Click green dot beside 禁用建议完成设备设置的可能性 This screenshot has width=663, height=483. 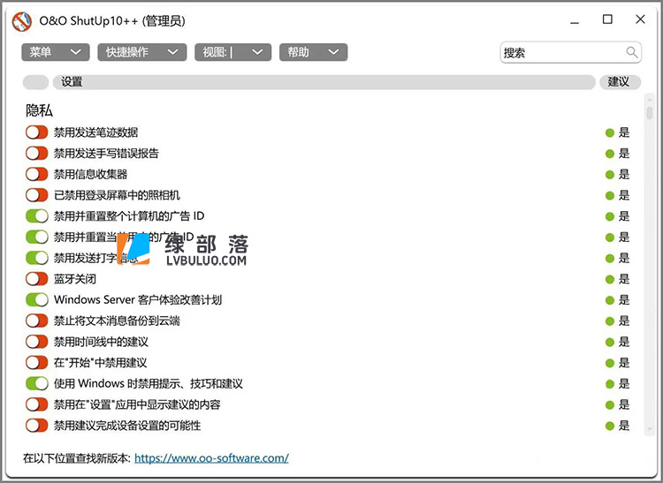point(609,426)
